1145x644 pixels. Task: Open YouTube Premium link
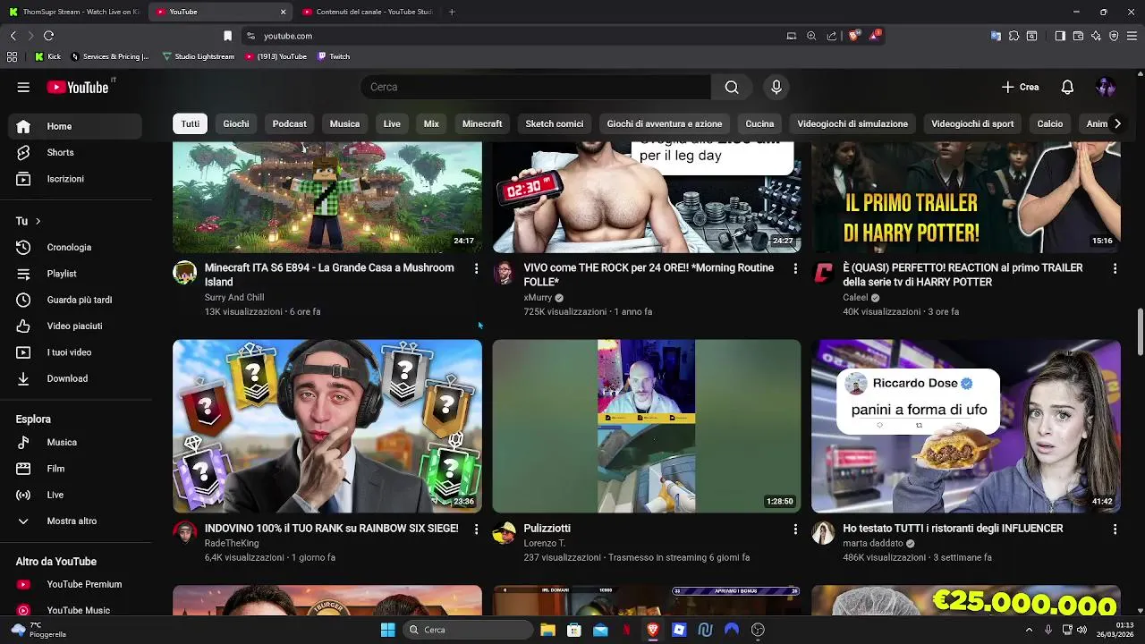(x=75, y=584)
